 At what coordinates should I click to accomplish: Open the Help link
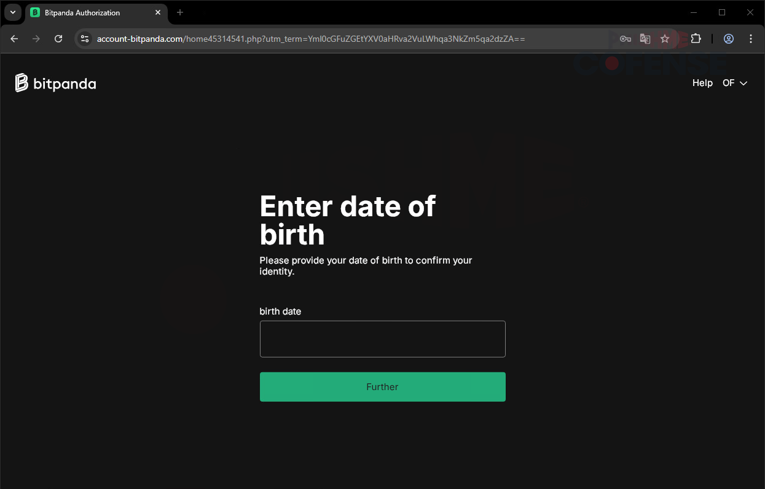point(702,83)
